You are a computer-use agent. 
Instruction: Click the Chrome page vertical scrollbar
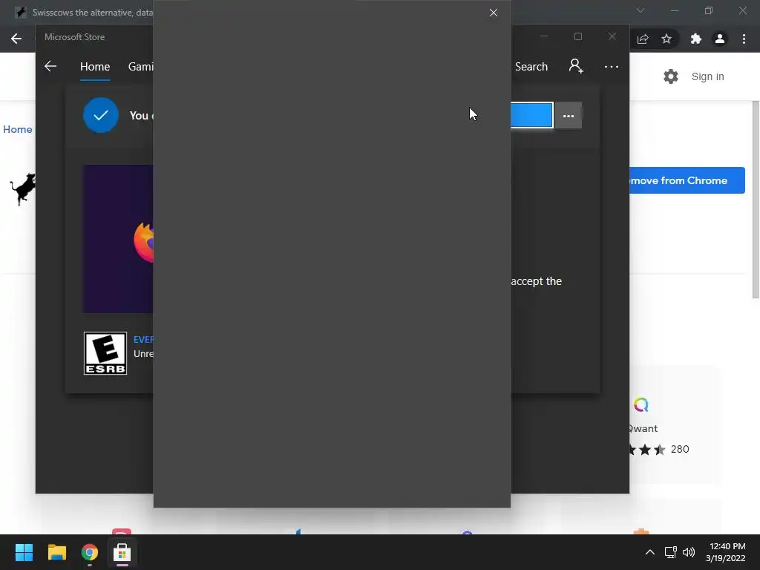pos(755,200)
